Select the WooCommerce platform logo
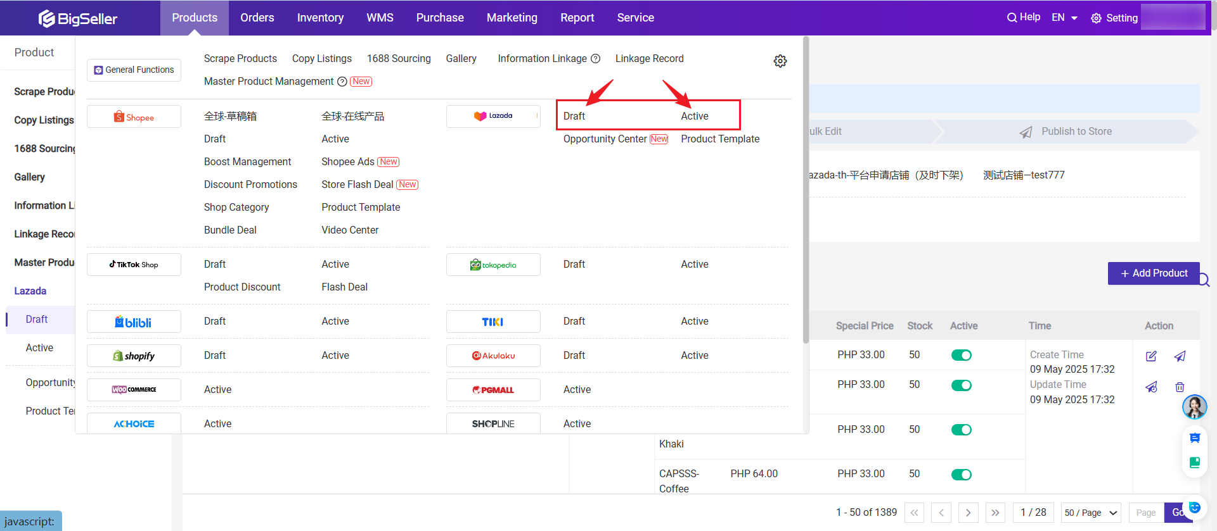This screenshot has width=1217, height=531. click(x=134, y=390)
